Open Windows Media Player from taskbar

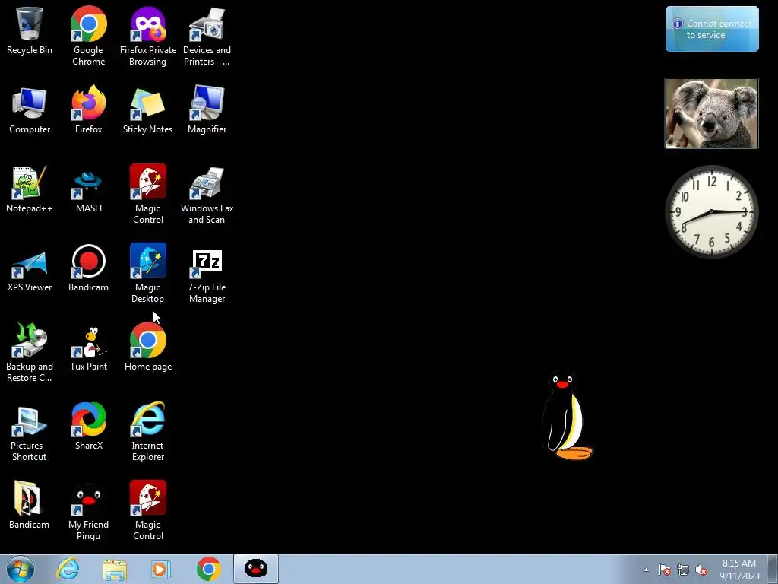click(160, 569)
